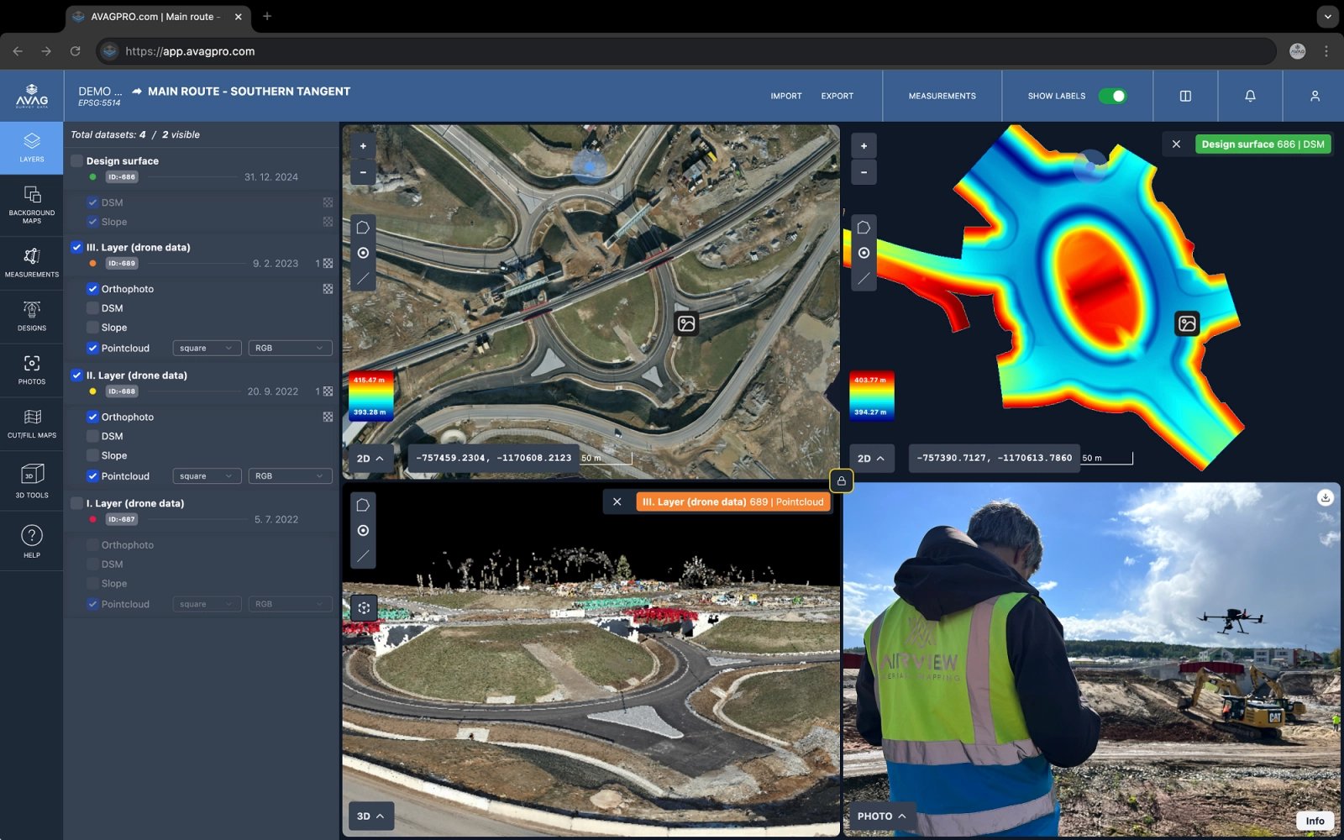
Task: Open the Export menu
Action: 837,96
